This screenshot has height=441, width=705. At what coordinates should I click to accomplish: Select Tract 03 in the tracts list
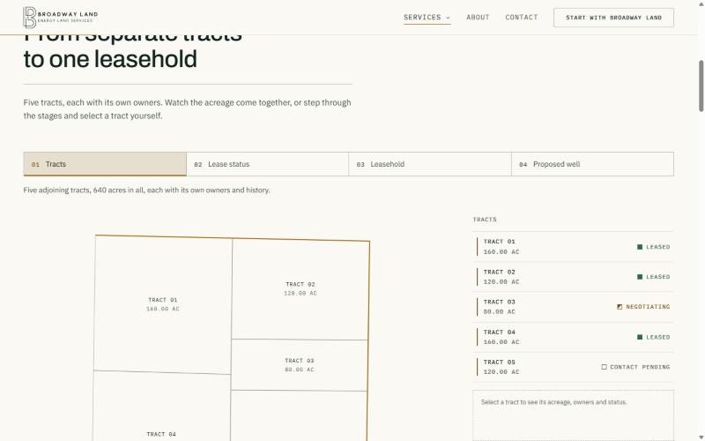tap(574, 307)
